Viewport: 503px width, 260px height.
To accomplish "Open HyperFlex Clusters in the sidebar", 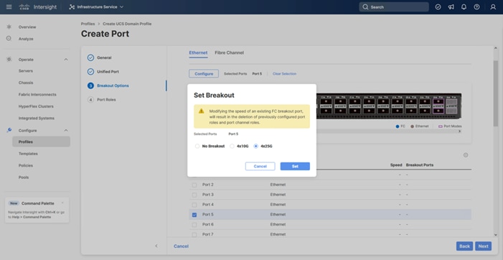I will point(36,106).
